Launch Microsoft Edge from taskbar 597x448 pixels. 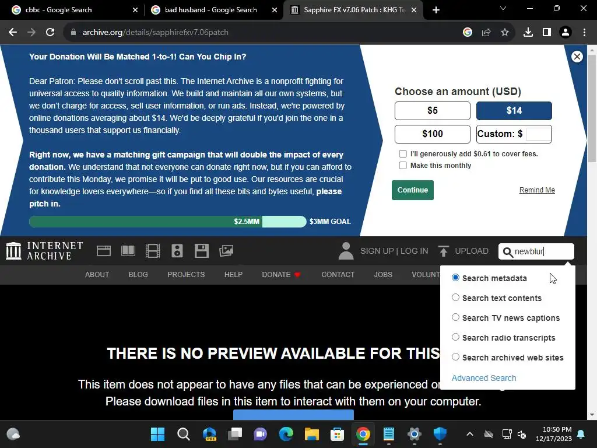click(x=286, y=434)
